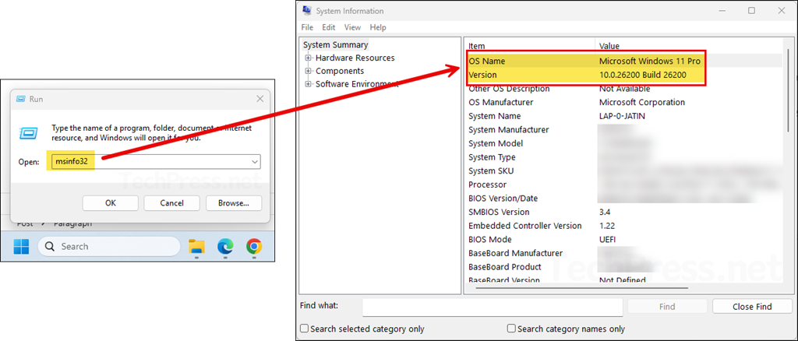This screenshot has width=798, height=341.
Task: Select the Other OS Description row
Action: click(x=624, y=89)
